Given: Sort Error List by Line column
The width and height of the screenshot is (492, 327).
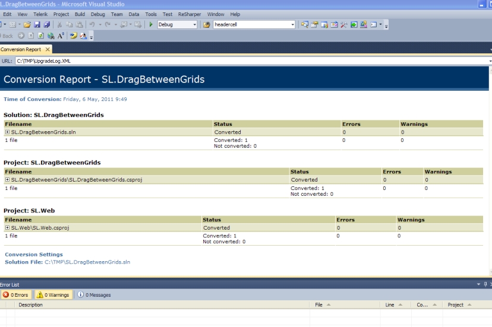Looking at the screenshot, I should [395, 304].
